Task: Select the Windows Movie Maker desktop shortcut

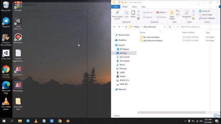Action: pos(6,40)
